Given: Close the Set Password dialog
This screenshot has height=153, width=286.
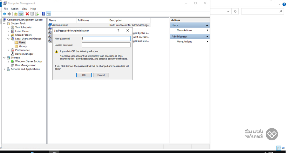Looking at the screenshot, I should tap(128, 30).
